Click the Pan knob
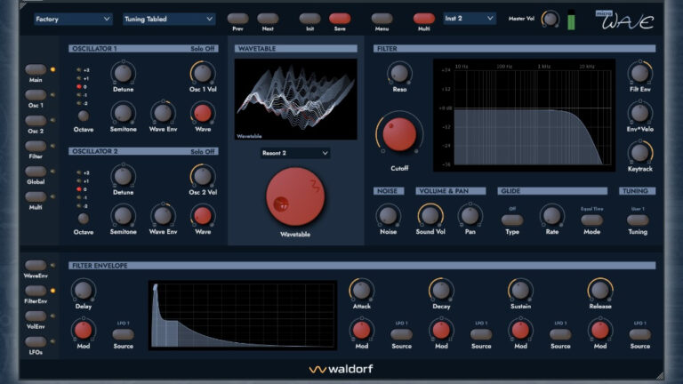The width and height of the screenshot is (683, 384). 470,216
